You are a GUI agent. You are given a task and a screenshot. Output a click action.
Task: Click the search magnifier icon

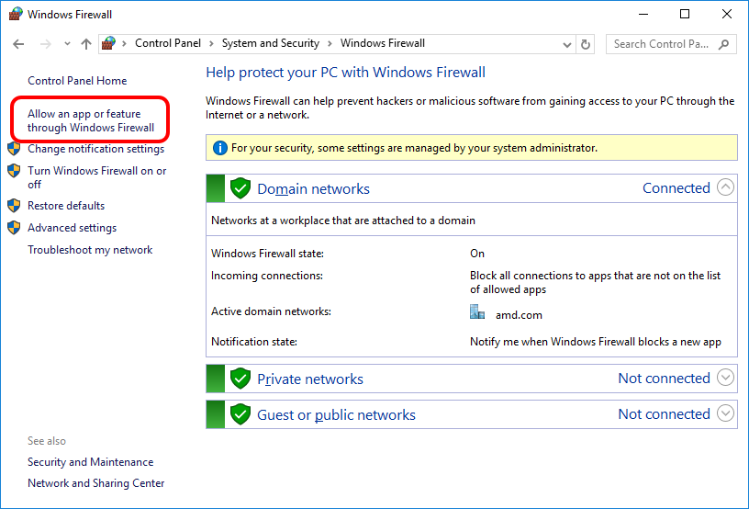(724, 44)
